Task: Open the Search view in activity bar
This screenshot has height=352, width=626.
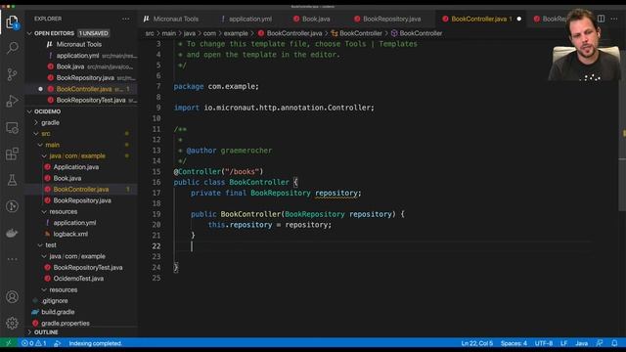Action: click(x=12, y=48)
